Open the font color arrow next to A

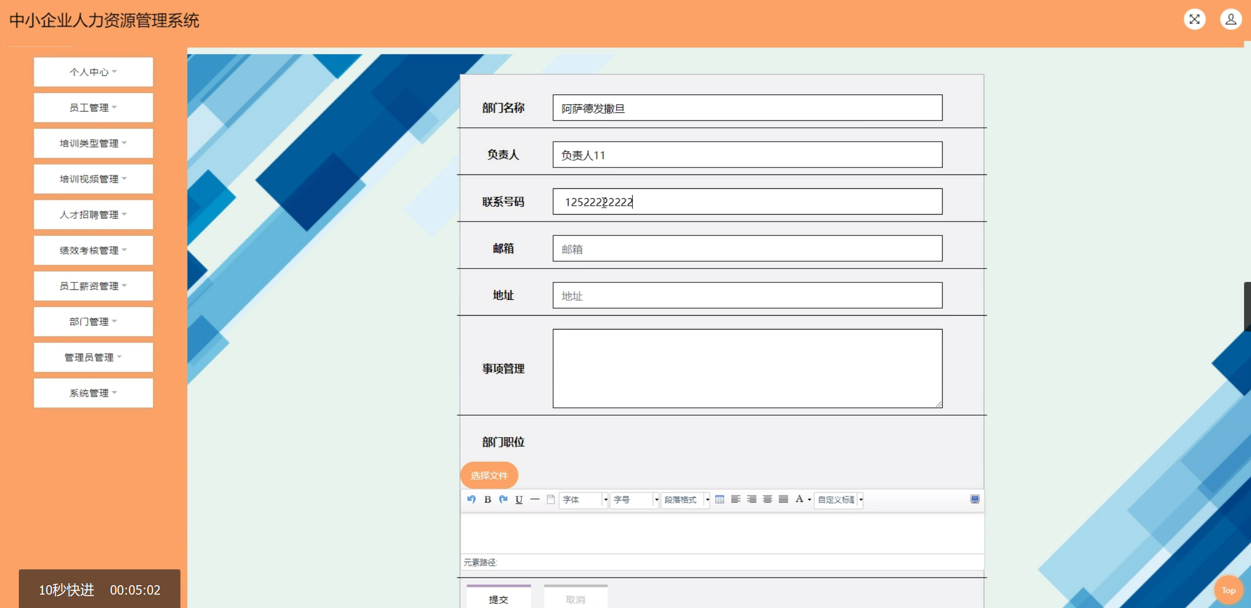pos(809,499)
